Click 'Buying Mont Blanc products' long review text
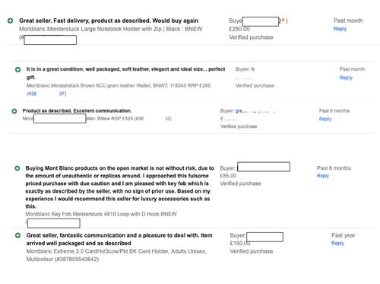Image resolution: width=380 pixels, height=284 pixels. [119, 187]
